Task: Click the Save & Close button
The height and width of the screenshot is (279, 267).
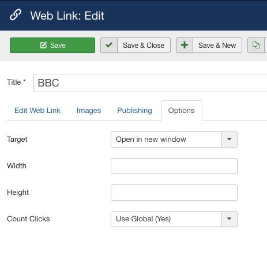Action: click(136, 45)
